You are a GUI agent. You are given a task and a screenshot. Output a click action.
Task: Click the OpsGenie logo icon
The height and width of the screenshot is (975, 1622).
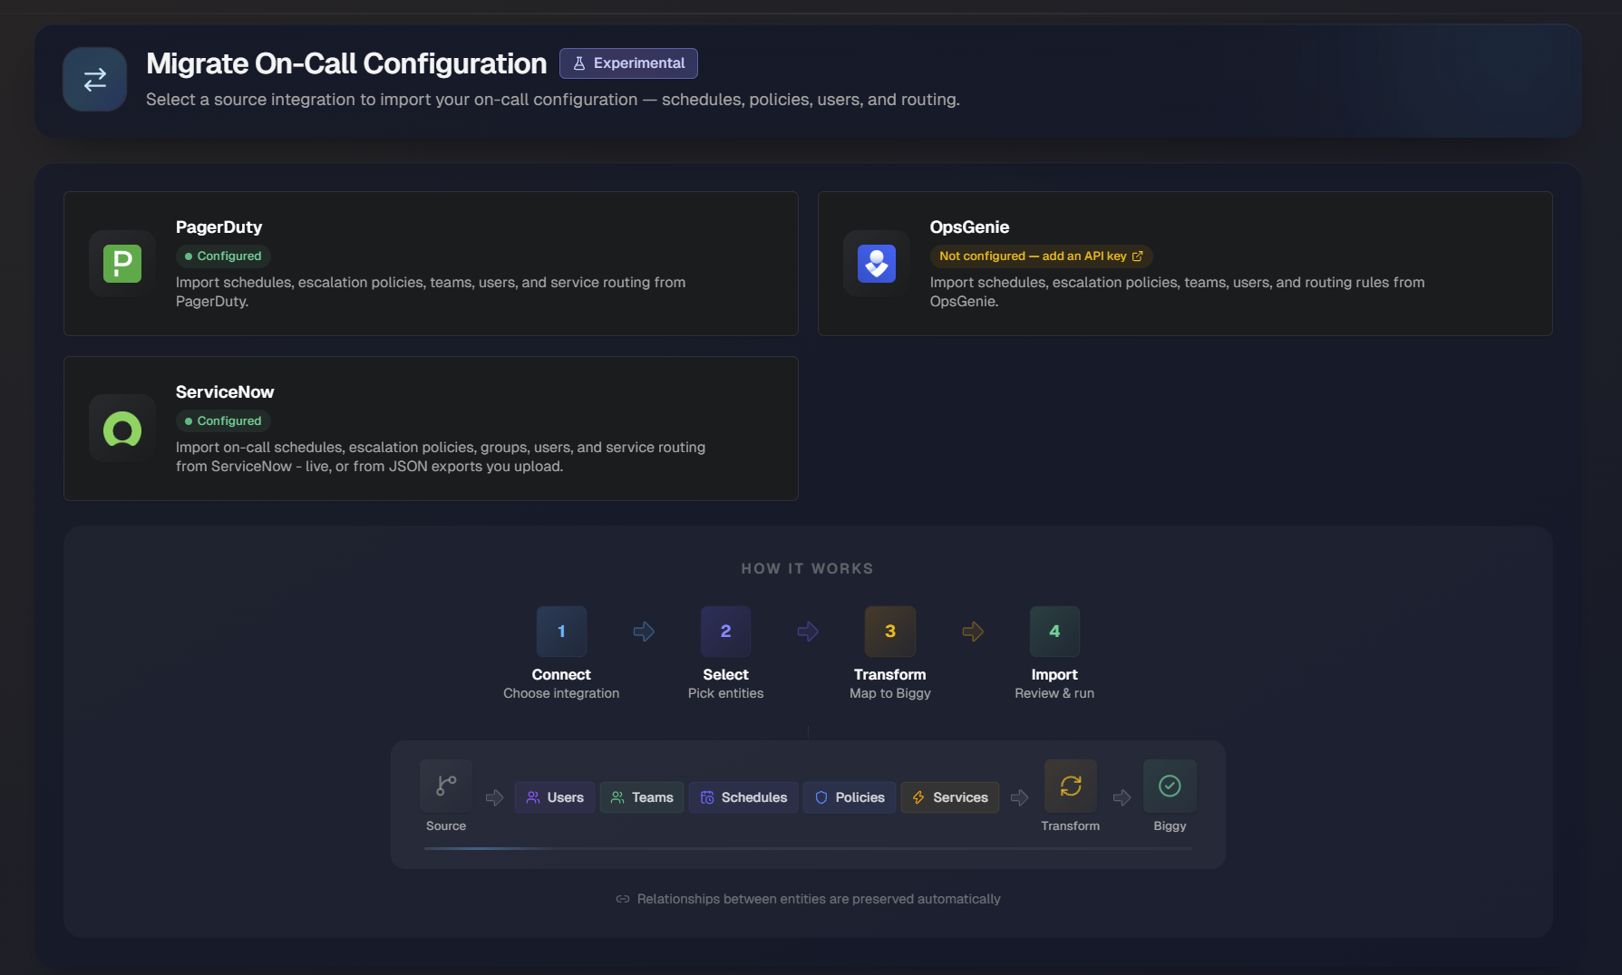point(877,264)
